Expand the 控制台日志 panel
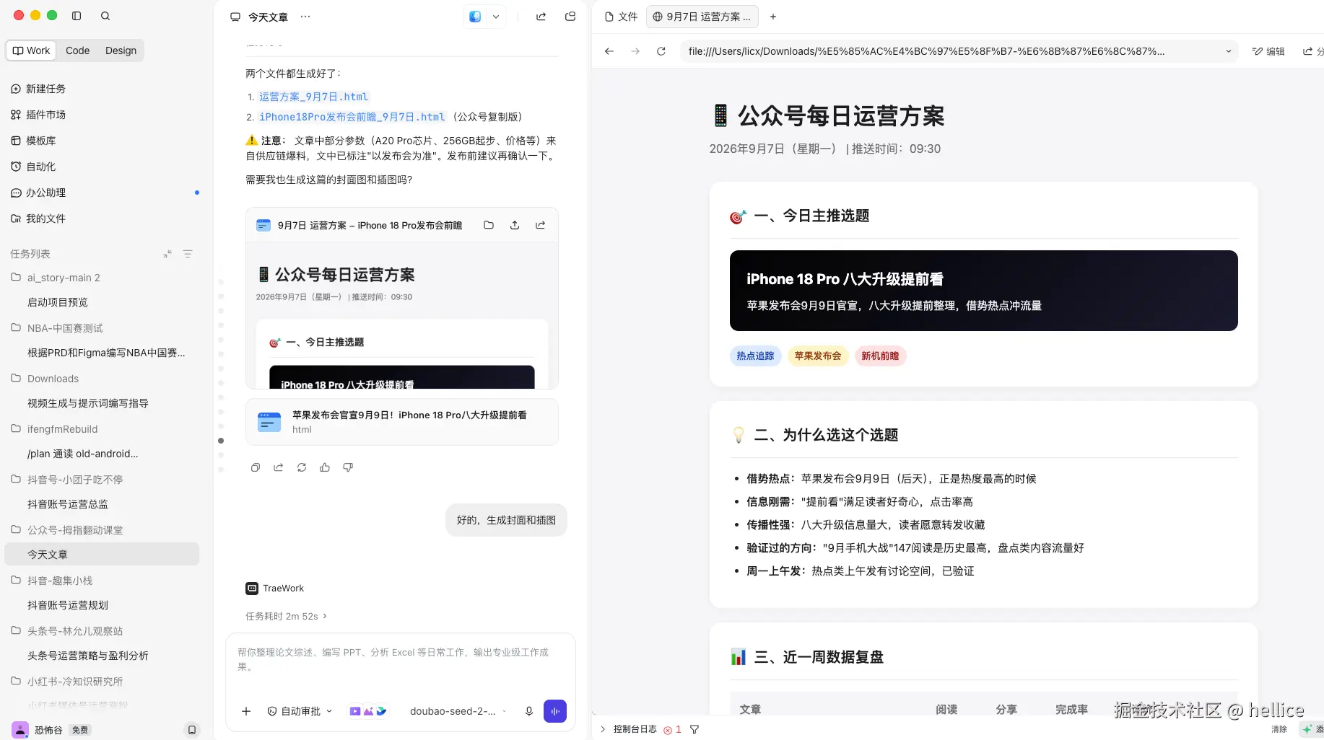 [x=603, y=729]
